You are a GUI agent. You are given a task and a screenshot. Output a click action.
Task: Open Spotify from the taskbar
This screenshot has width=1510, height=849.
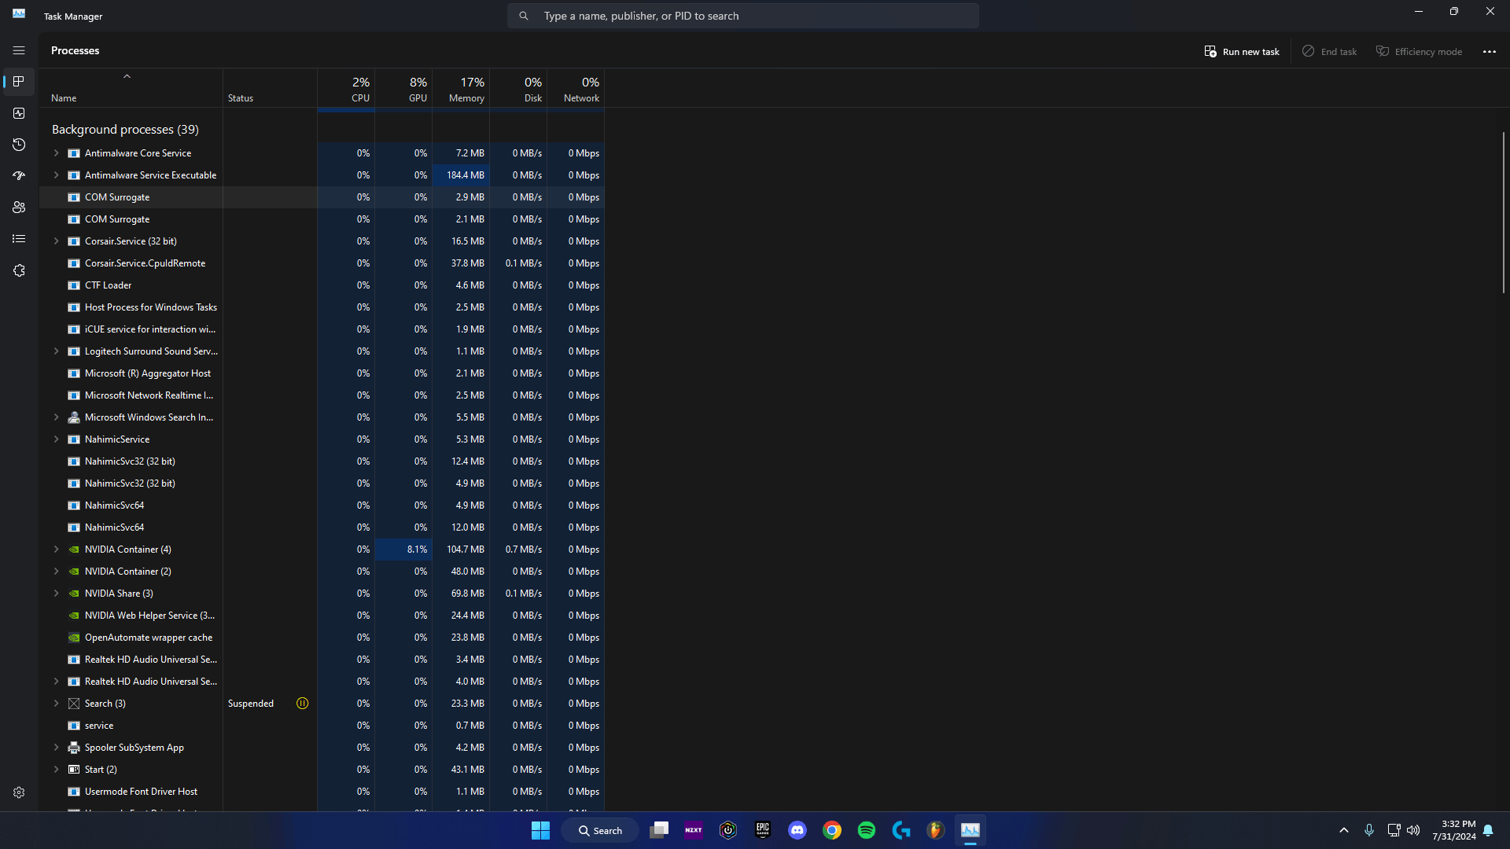(866, 830)
